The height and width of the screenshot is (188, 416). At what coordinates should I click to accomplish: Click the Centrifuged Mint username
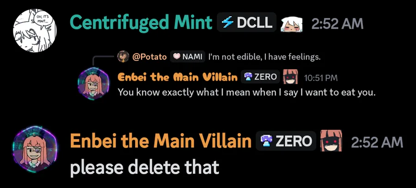[x=141, y=23]
